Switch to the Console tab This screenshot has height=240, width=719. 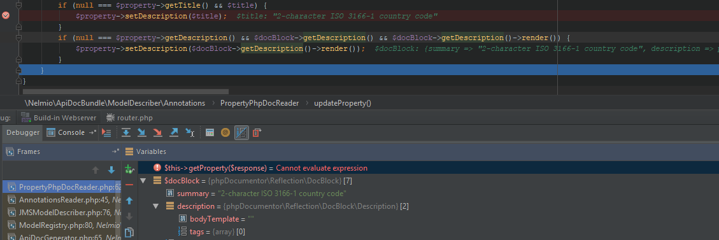(66, 132)
